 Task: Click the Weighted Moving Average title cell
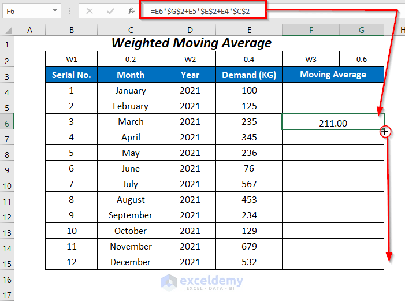191,43
